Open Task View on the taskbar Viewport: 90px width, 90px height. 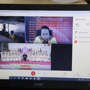pyautogui.click(x=15, y=78)
